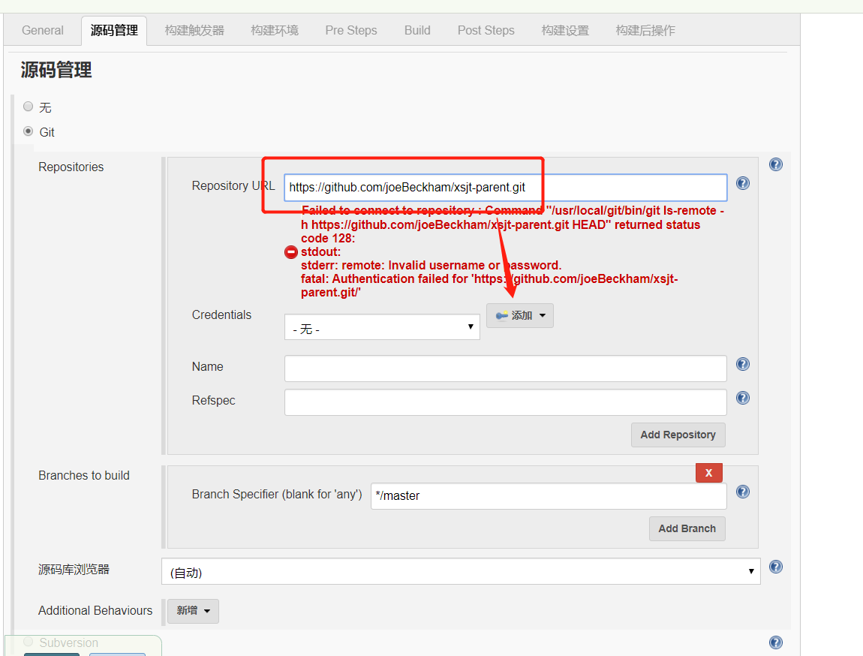This screenshot has height=656, width=863.
Task: Open the 新增 Additional Behaviours dropdown
Action: click(193, 611)
